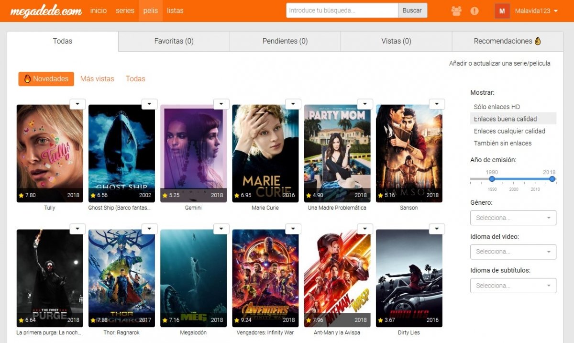Select Enlaces cualquier calidad option
This screenshot has width=574, height=343.
[x=513, y=131]
